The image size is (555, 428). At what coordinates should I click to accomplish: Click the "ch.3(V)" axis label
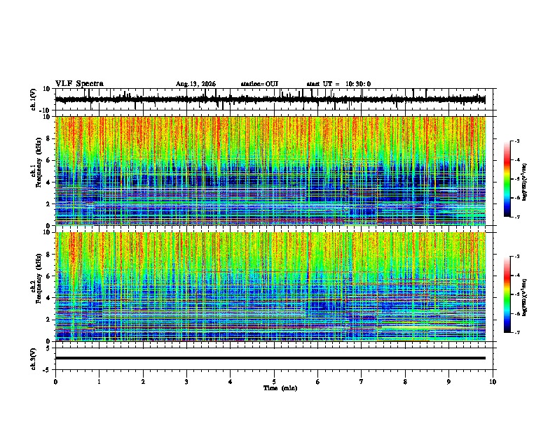pos(34,359)
